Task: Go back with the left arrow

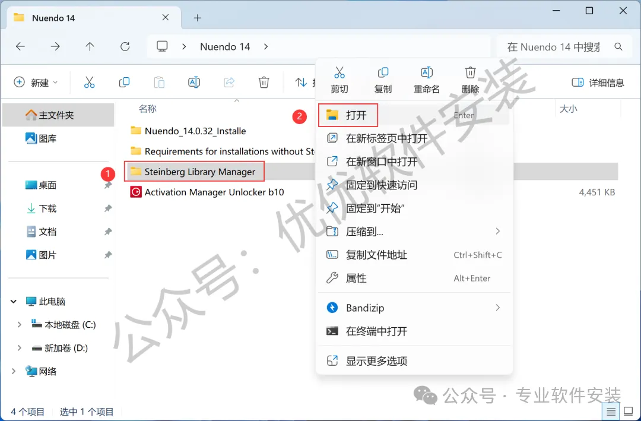Action: 20,47
